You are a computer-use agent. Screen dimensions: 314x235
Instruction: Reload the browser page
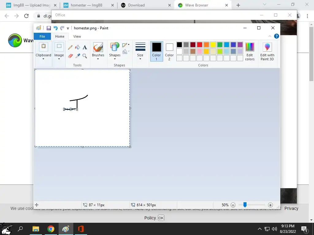pos(26,16)
